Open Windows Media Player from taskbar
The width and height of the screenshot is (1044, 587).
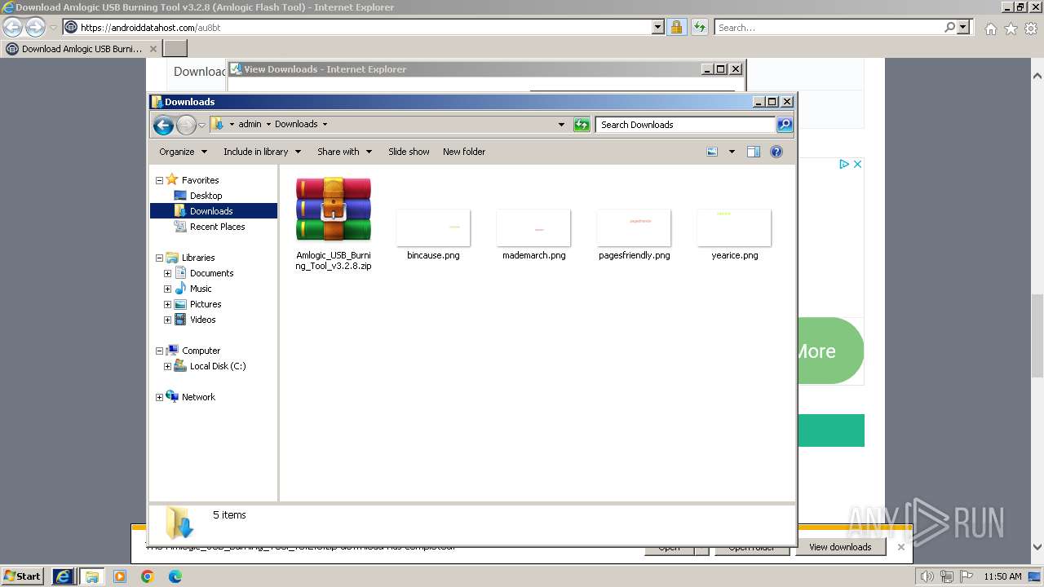tap(120, 576)
